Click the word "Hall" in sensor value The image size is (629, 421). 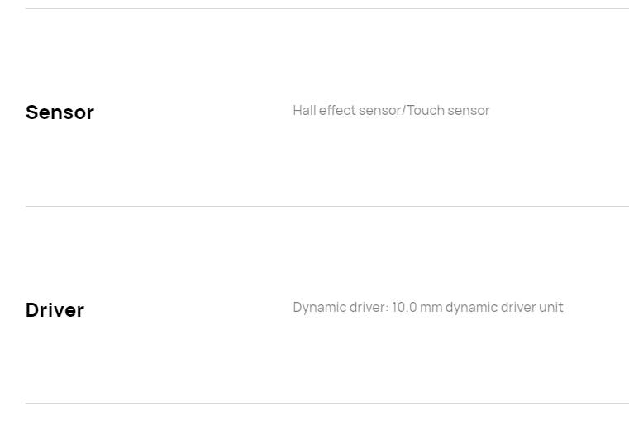click(304, 110)
